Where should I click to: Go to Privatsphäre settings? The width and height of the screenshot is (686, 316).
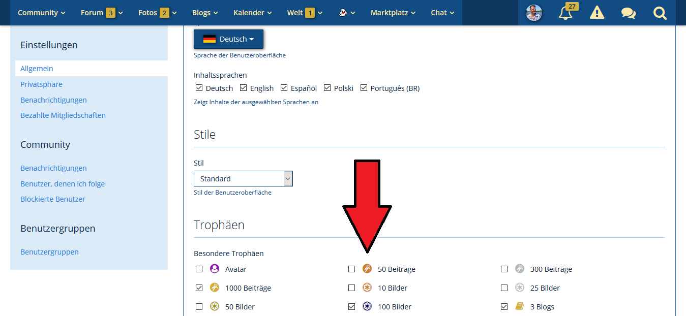pyautogui.click(x=41, y=84)
